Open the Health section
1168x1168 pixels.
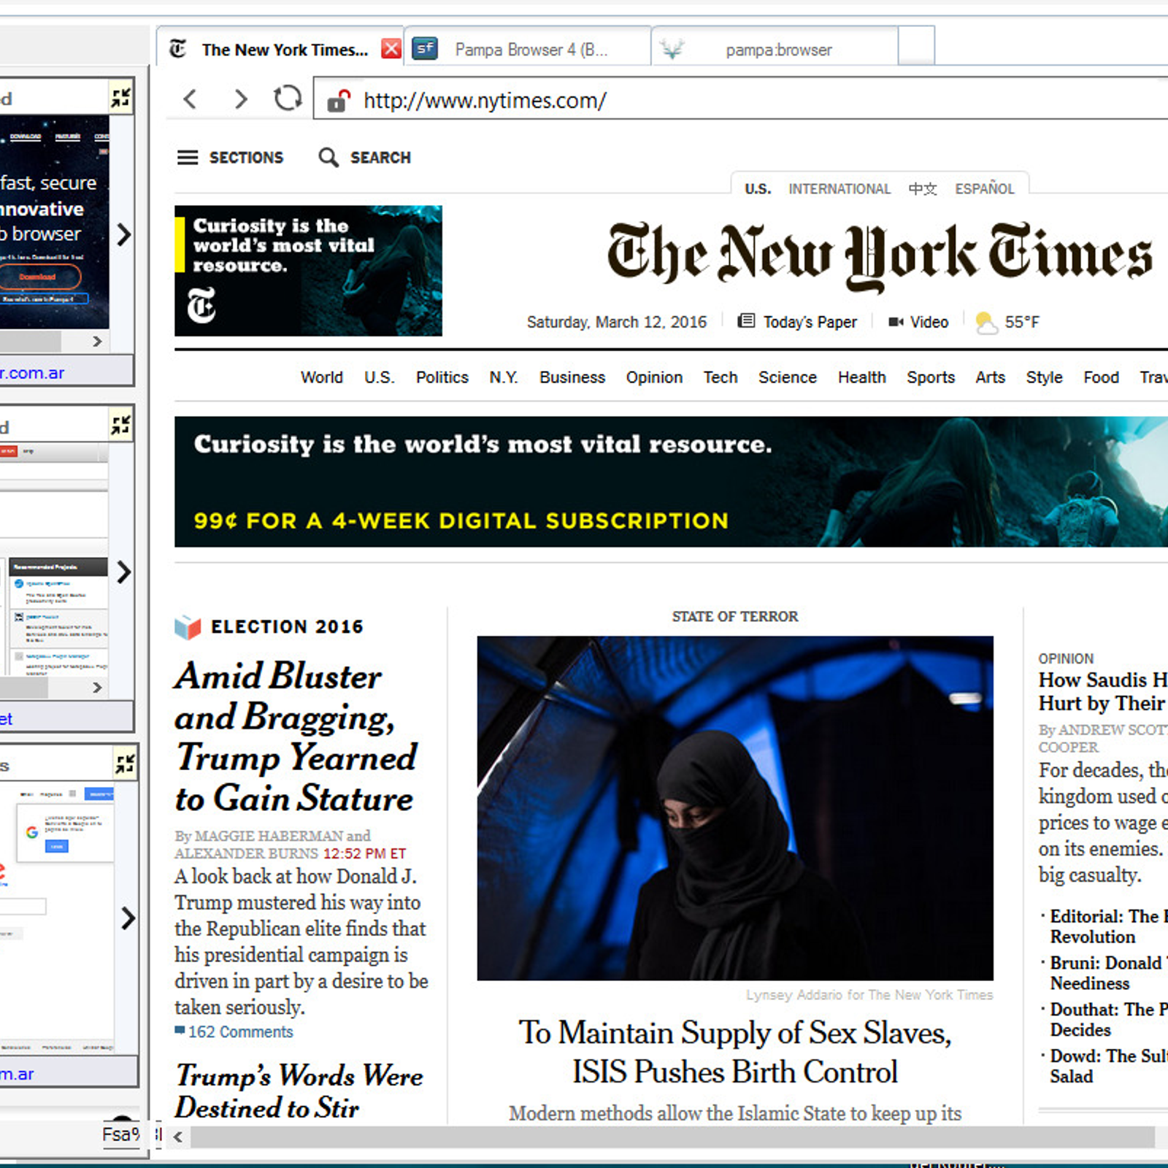point(861,377)
